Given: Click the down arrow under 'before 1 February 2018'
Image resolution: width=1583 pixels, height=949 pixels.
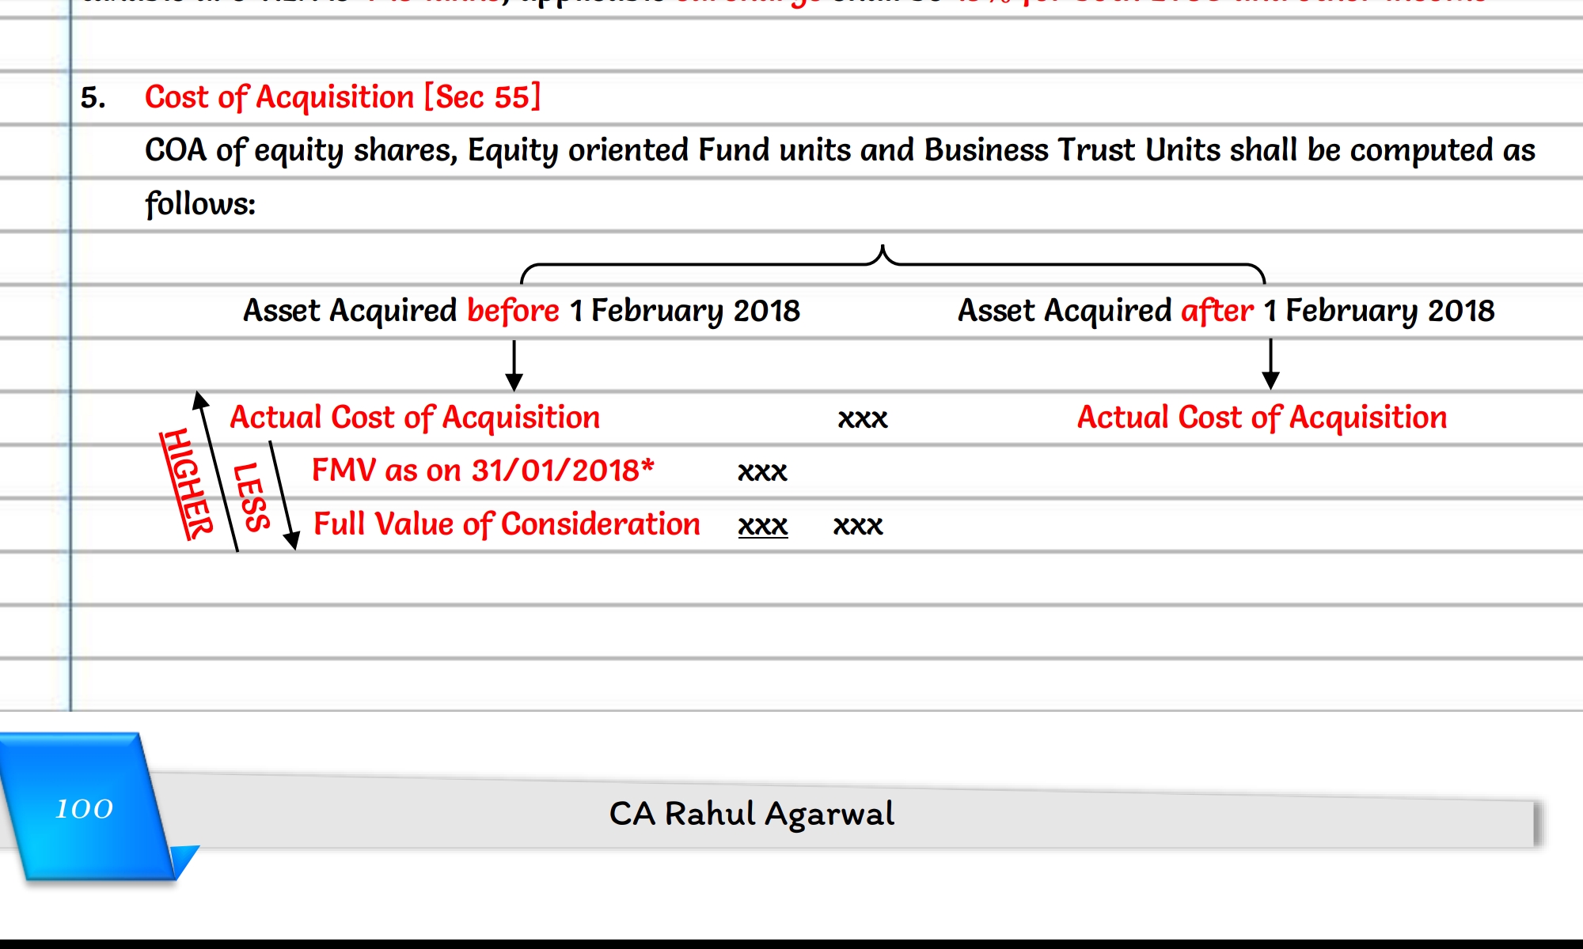Looking at the screenshot, I should click(514, 365).
